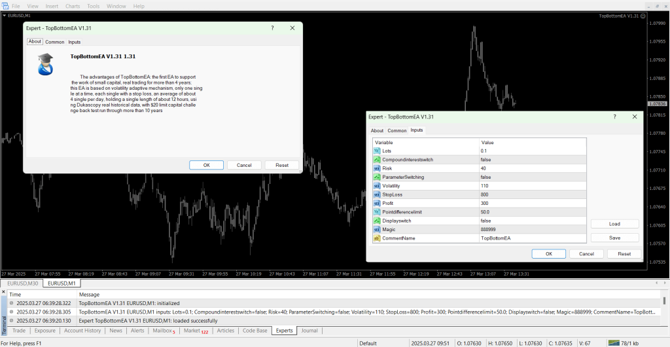Viewport: 670px width, 347px height.
Task: Click Cancel in the About dialog
Action: tap(244, 165)
